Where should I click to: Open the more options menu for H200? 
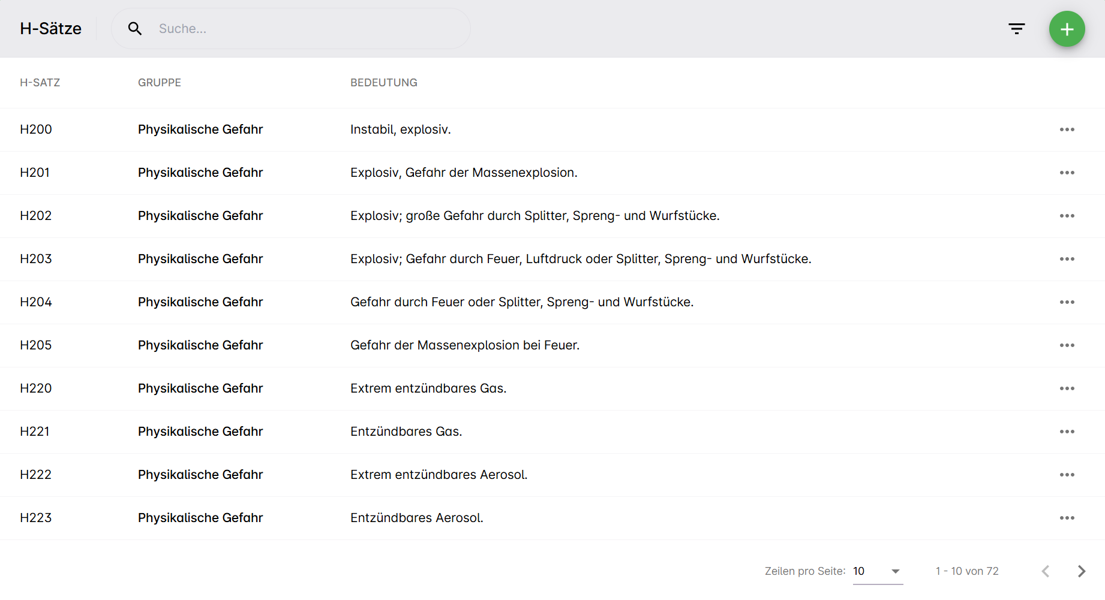pyautogui.click(x=1067, y=129)
